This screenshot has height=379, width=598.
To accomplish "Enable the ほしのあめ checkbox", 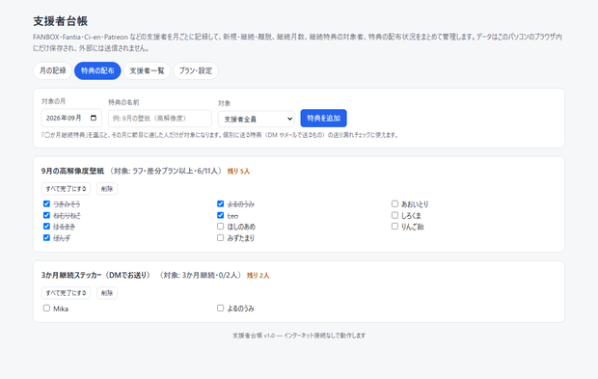I will [221, 227].
